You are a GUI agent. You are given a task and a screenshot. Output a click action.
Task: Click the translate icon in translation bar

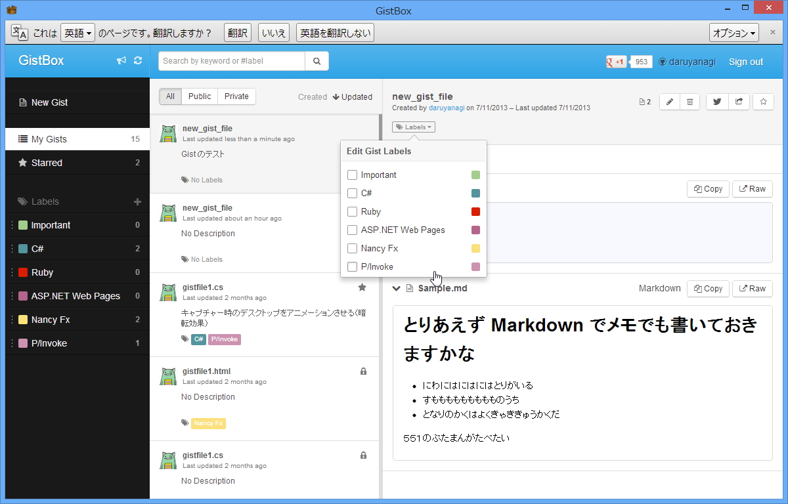click(20, 32)
